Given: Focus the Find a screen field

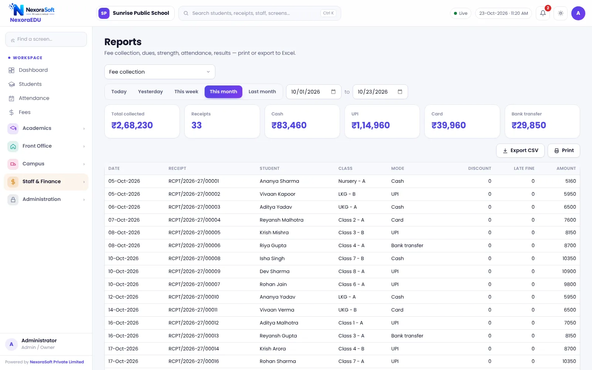Looking at the screenshot, I should click(46, 39).
